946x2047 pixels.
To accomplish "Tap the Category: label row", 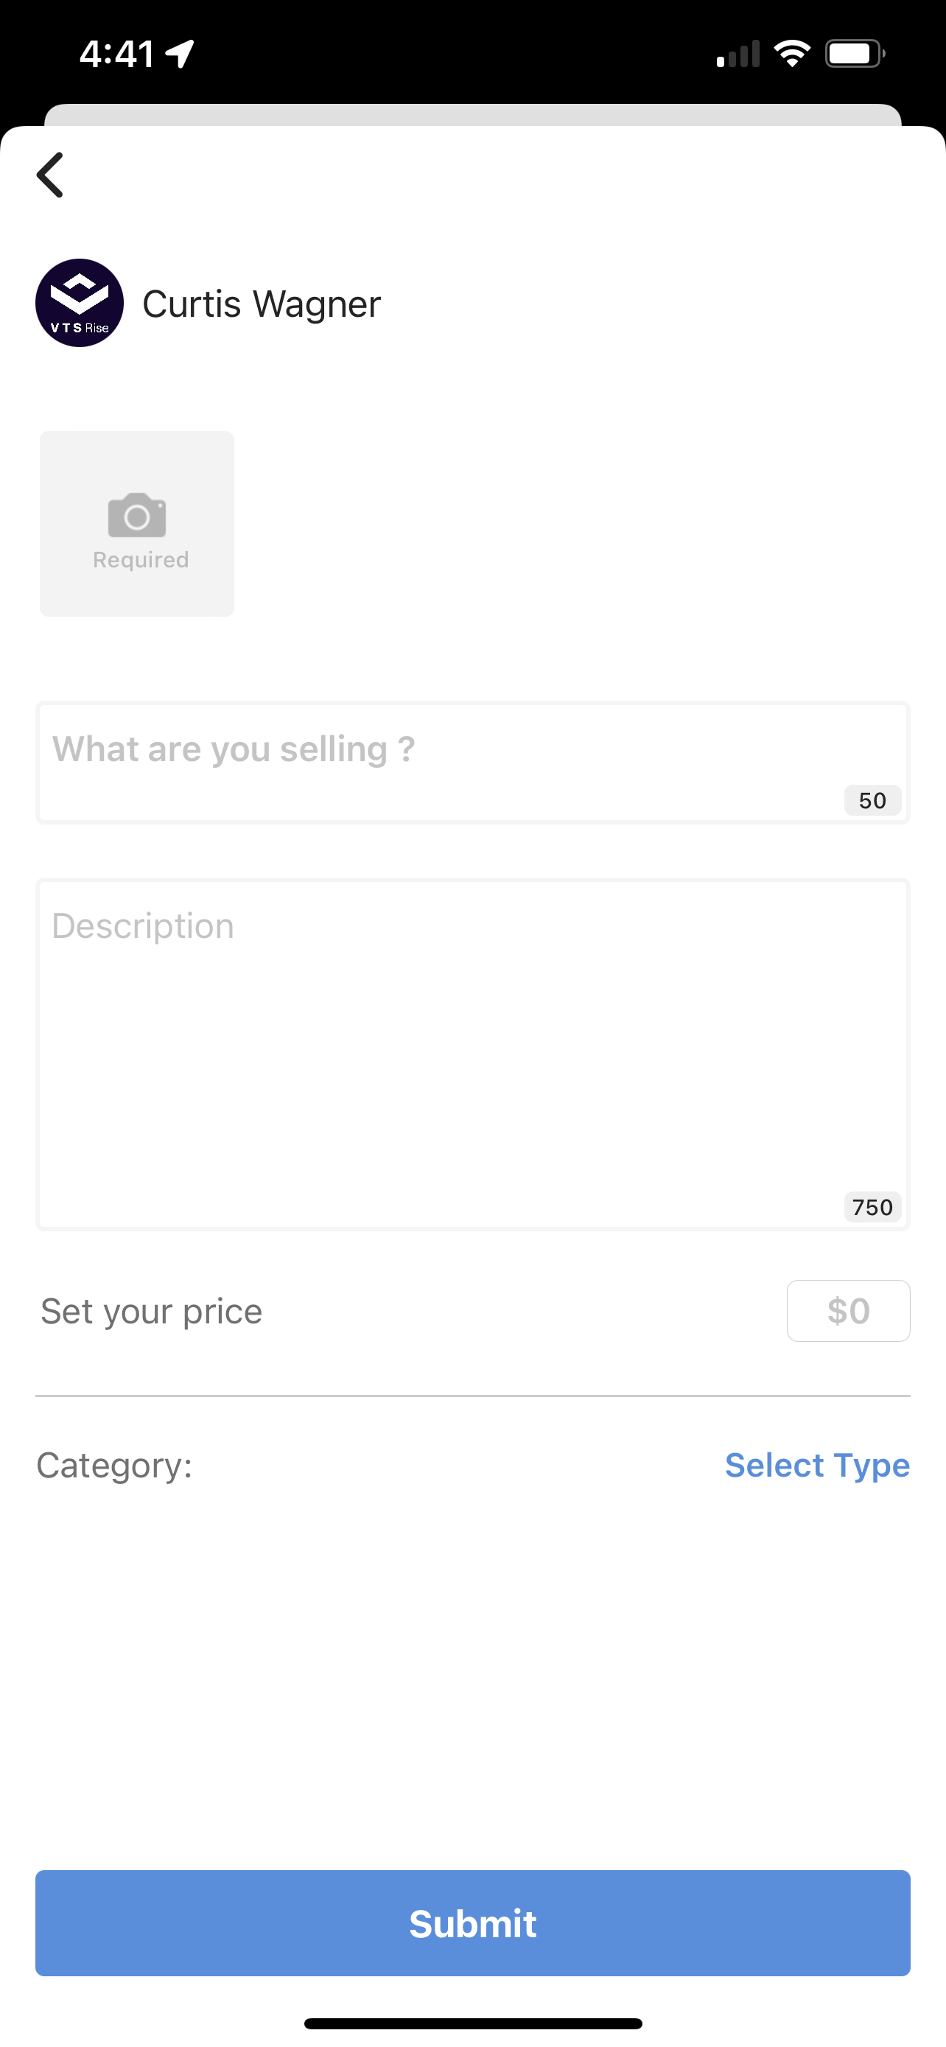I will pos(114,1465).
